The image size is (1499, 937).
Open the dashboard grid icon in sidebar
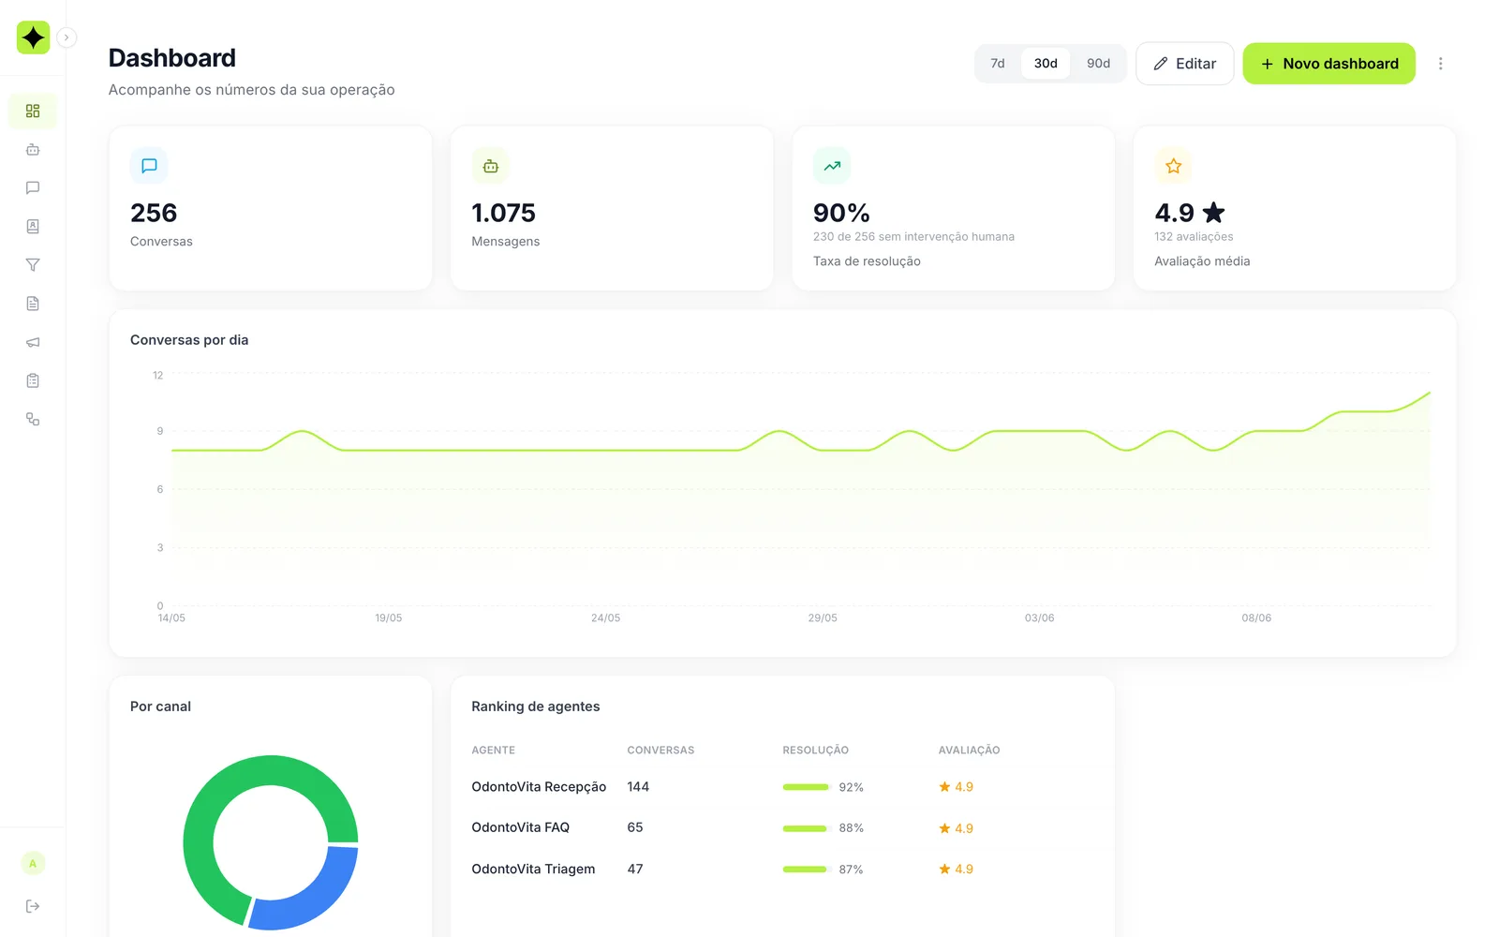(x=33, y=112)
